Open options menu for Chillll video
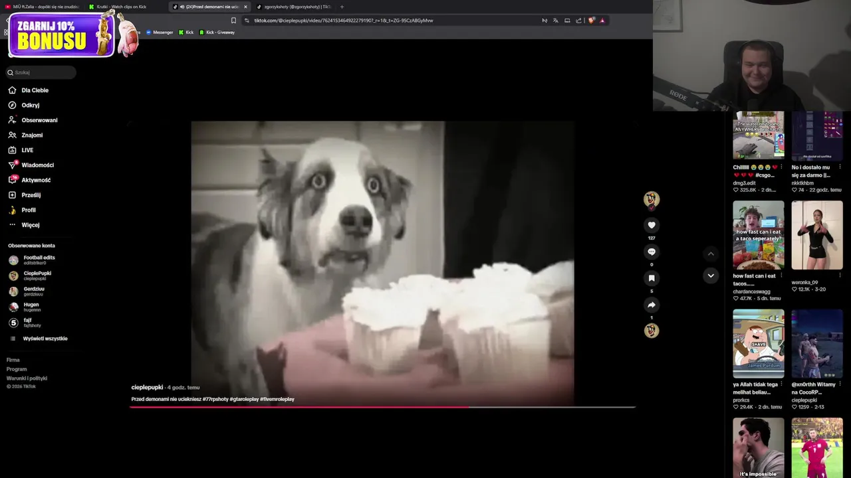The image size is (851, 478). 781,167
